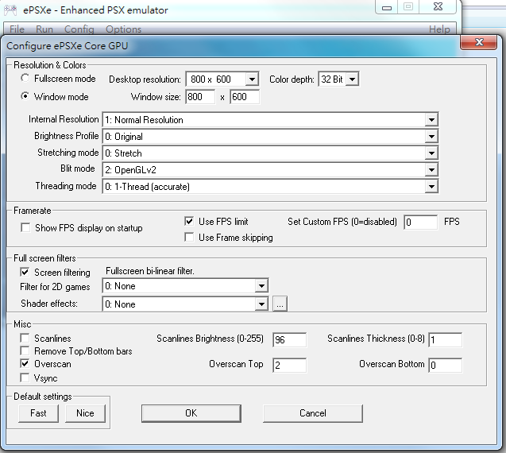Check Remove Top/Bottom bars option
This screenshot has width=506, height=453.
(25, 350)
